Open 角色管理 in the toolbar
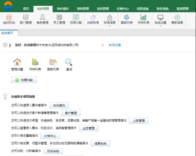This screenshot has height=156, width=196. click(x=42, y=18)
